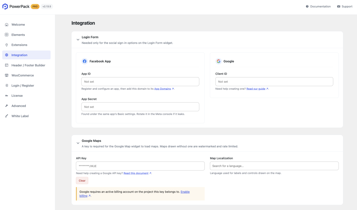357x210 pixels.
Task: Go to the WooCommerce menu item
Action: [26, 75]
